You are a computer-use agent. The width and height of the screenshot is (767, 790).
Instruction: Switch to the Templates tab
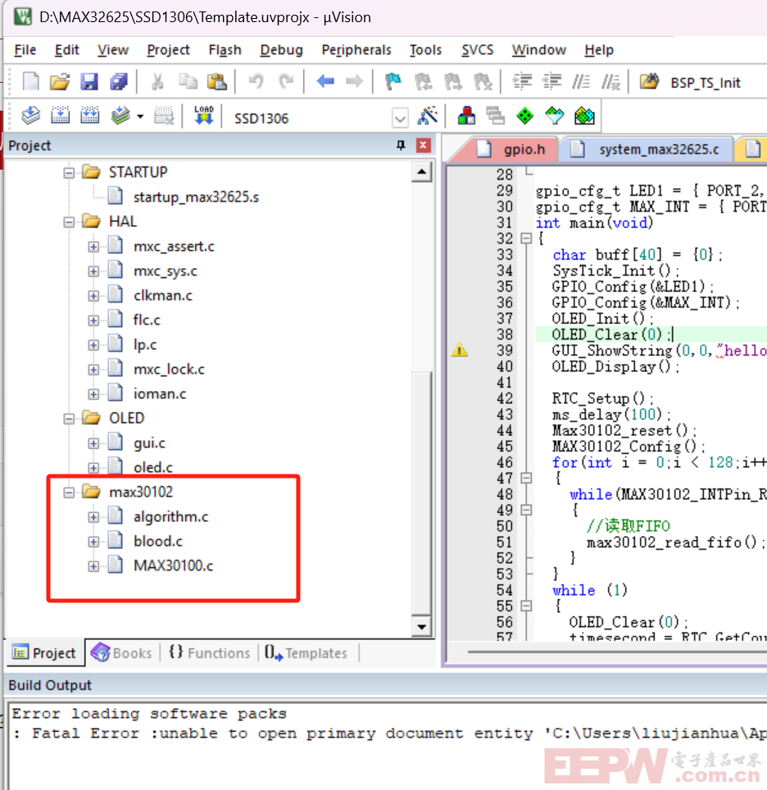pos(306,653)
